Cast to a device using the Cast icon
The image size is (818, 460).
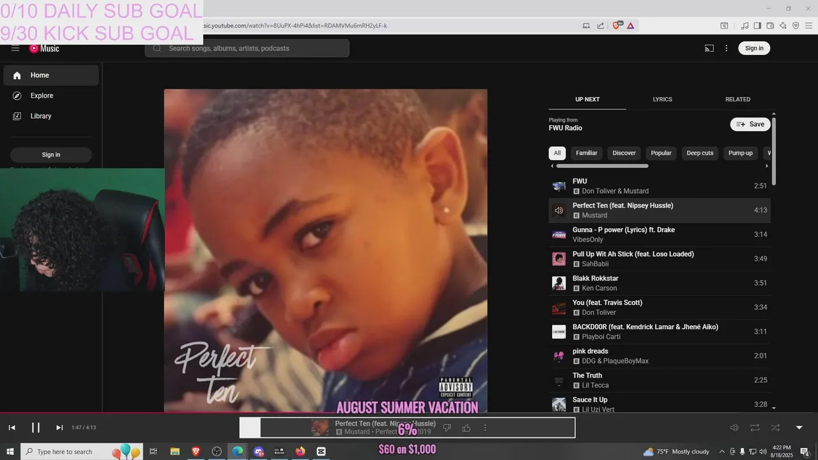709,48
